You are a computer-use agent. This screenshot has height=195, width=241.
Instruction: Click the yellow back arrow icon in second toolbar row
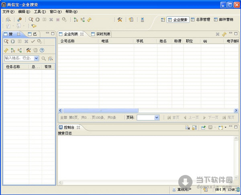(34, 26)
